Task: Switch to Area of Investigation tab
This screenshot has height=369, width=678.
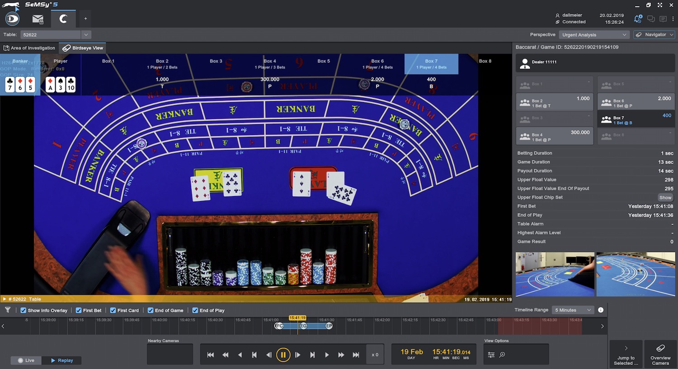Action: 29,48
